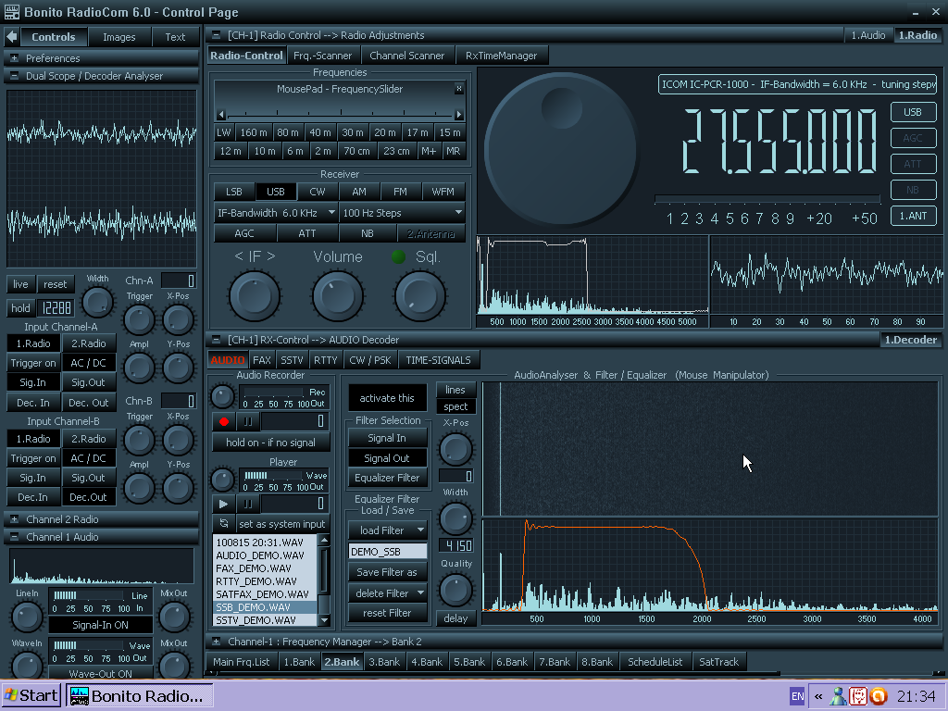Click the Save Filter as button
This screenshot has height=711, width=948.
tap(387, 572)
